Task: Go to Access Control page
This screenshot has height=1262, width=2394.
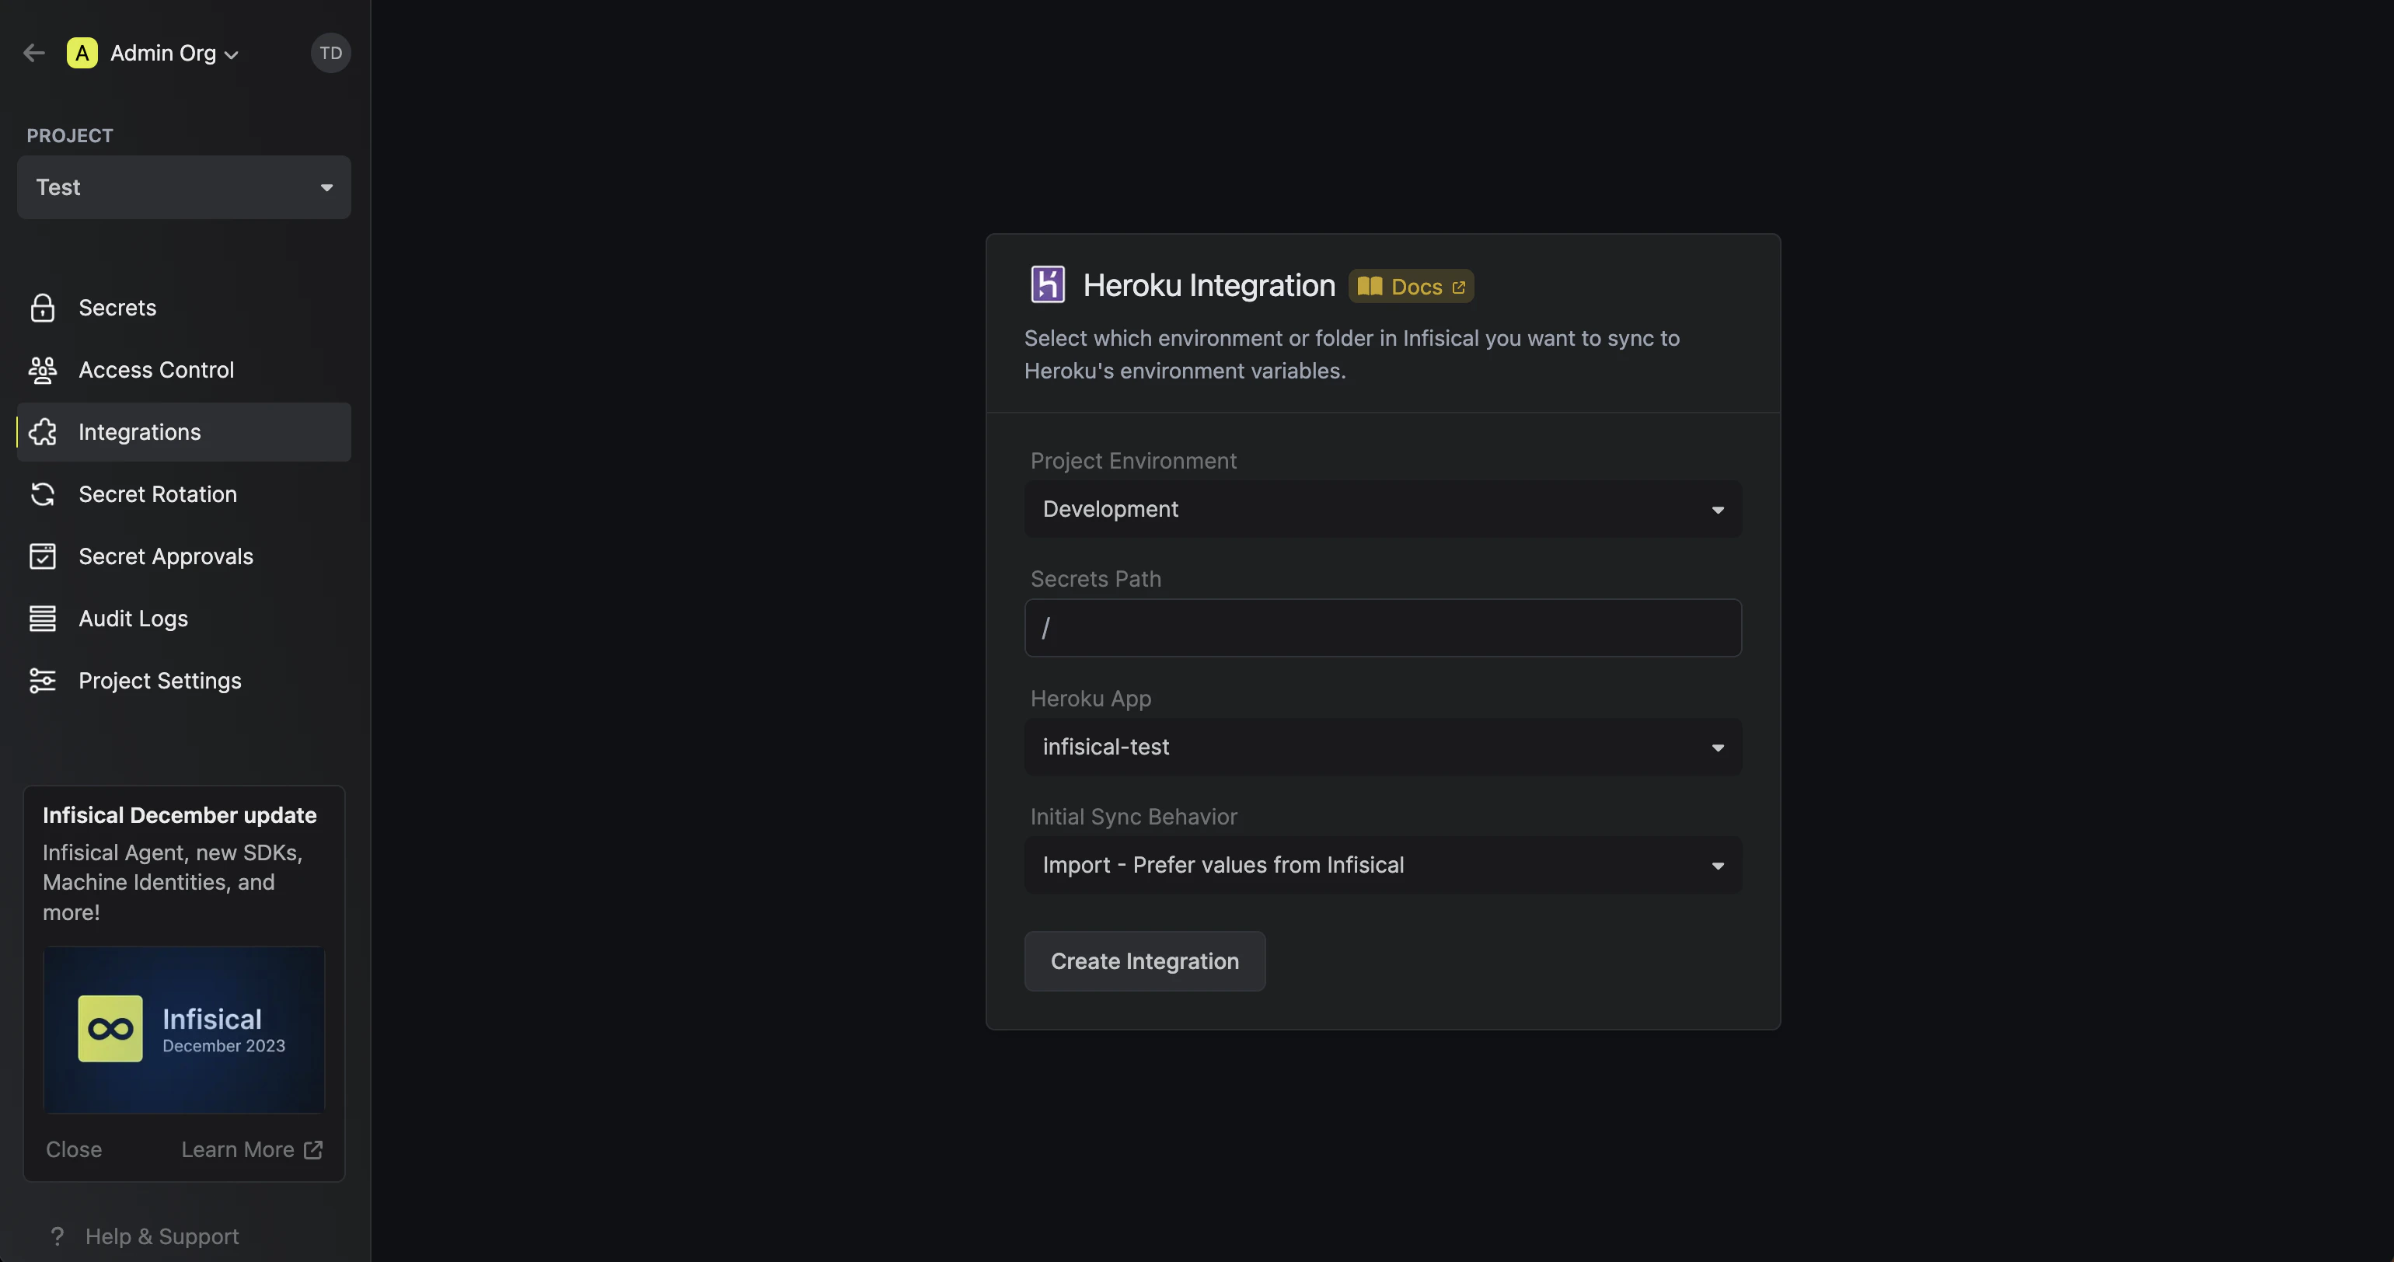Action: click(x=184, y=370)
